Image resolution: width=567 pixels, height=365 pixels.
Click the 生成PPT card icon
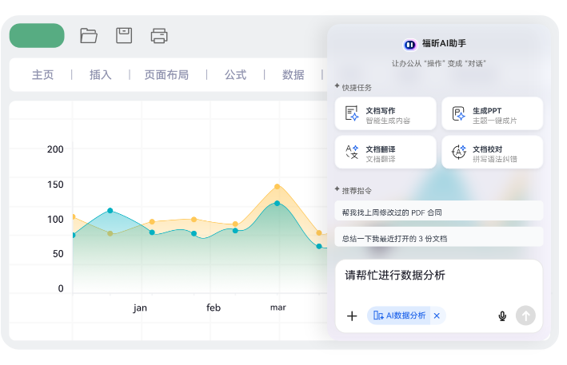pos(458,113)
